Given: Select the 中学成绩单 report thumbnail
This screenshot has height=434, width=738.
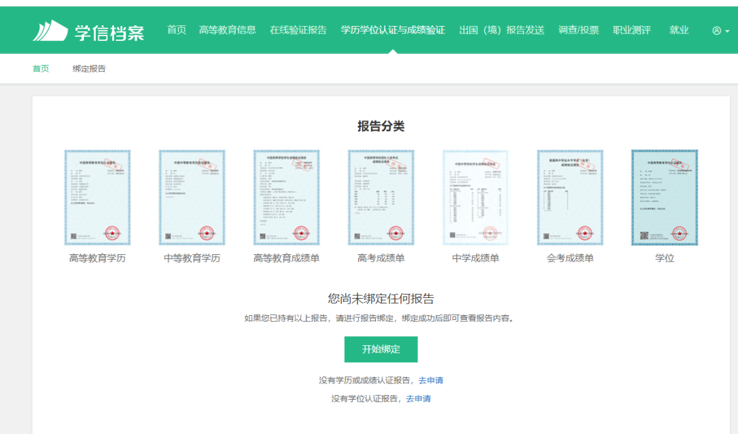Looking at the screenshot, I should (x=476, y=198).
